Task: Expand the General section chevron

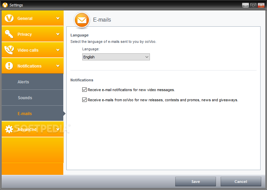Action: pos(58,18)
